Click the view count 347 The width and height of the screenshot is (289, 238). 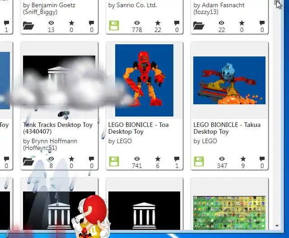222,166
